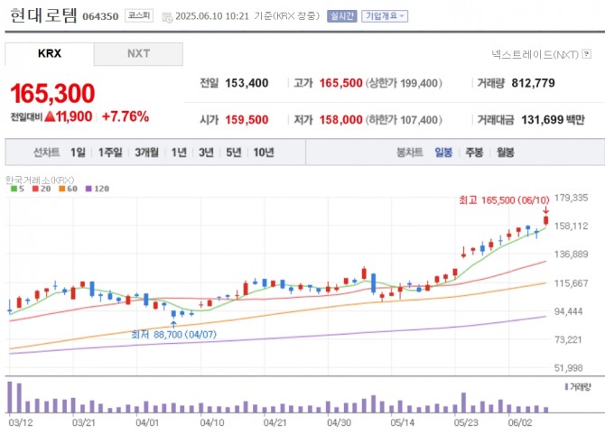Select 1일 line chart period
Image resolution: width=605 pixels, height=444 pixels.
tap(78, 153)
